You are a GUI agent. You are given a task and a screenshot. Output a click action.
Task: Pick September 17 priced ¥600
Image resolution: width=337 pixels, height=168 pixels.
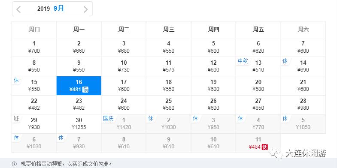[124, 86]
